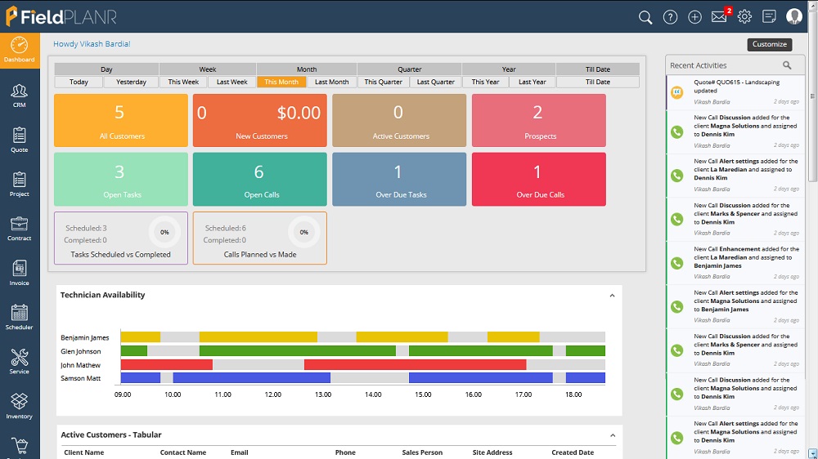Select the Today date filter
This screenshot has width=818, height=459.
[79, 82]
